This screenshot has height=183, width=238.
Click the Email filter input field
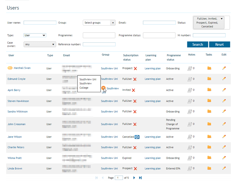click(159, 23)
